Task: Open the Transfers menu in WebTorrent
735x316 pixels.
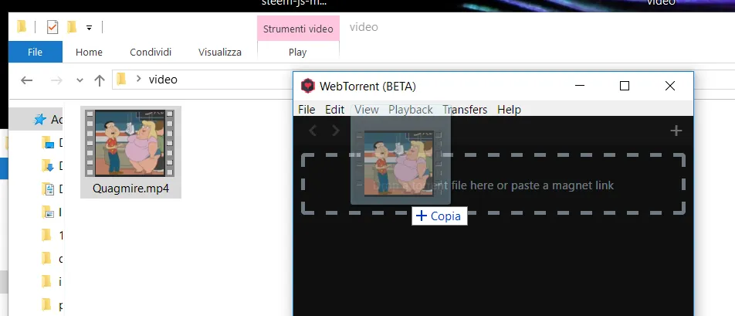Action: pyautogui.click(x=465, y=110)
